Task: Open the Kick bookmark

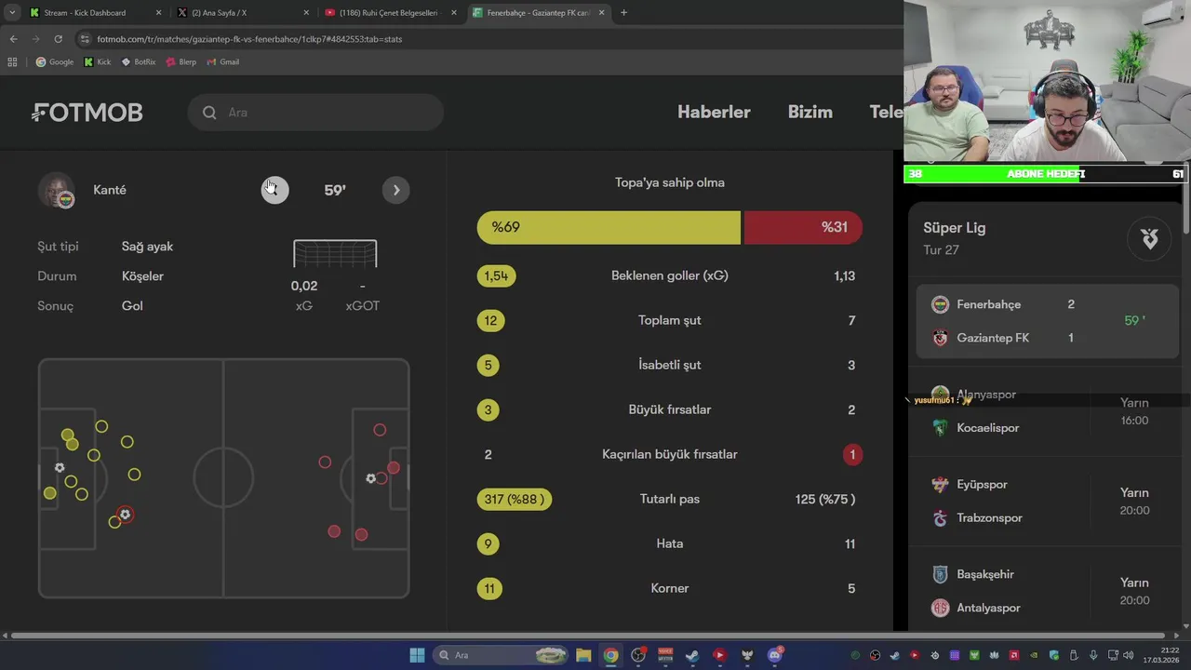Action: [x=97, y=62]
